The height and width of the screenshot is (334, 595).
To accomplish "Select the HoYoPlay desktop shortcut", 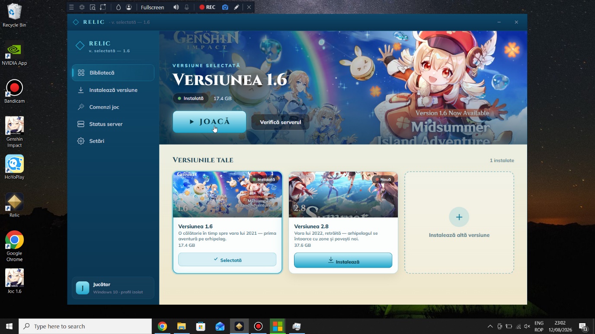I will [14, 167].
